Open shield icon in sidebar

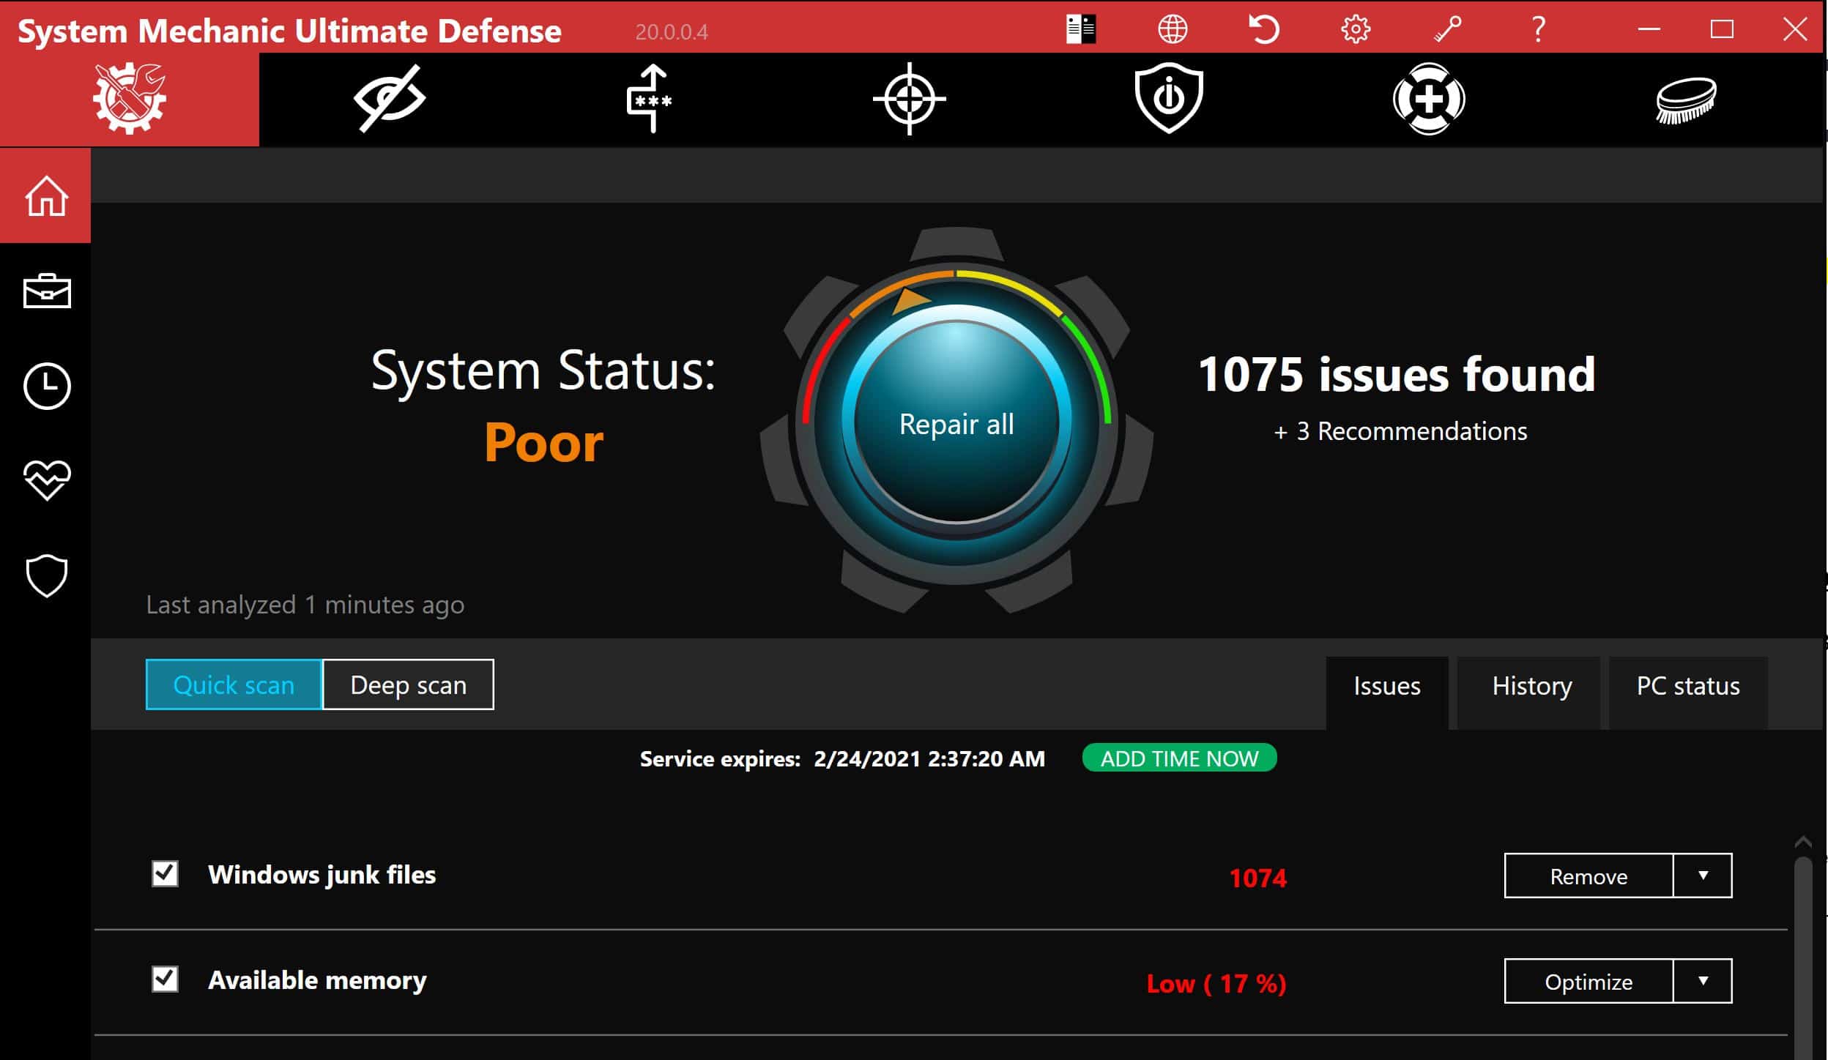[x=47, y=576]
